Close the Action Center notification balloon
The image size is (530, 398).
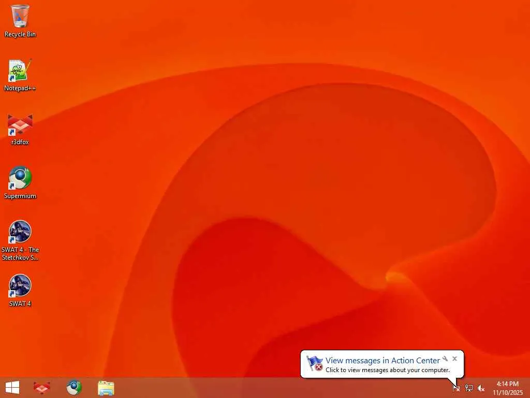click(454, 359)
